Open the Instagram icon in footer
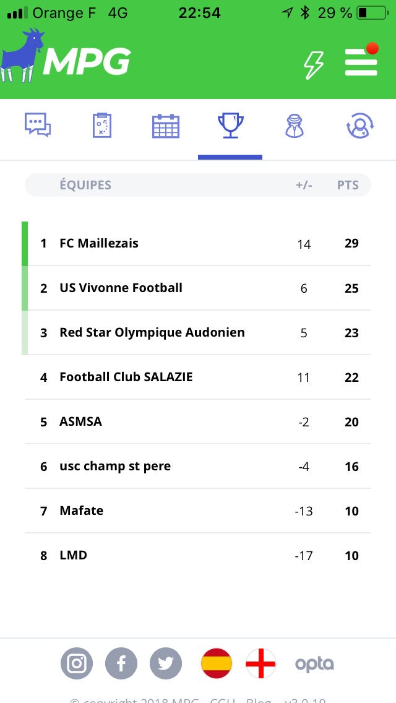The width and height of the screenshot is (396, 703). click(x=77, y=663)
